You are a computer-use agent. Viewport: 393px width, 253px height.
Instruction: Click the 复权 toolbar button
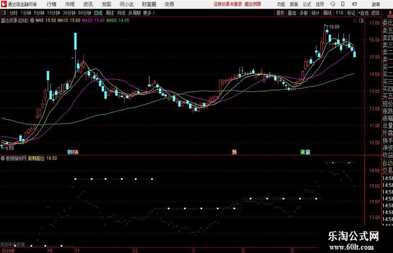click(x=280, y=13)
